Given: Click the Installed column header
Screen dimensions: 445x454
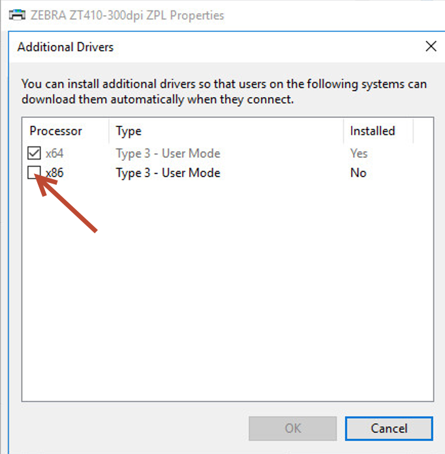Looking at the screenshot, I should [372, 131].
